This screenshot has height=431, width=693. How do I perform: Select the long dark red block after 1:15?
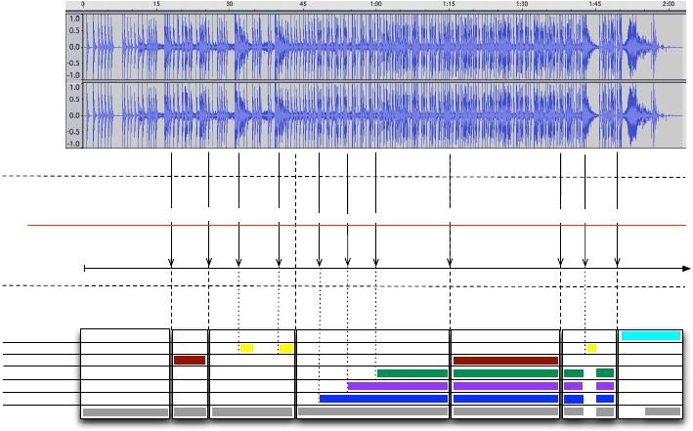[x=505, y=360]
